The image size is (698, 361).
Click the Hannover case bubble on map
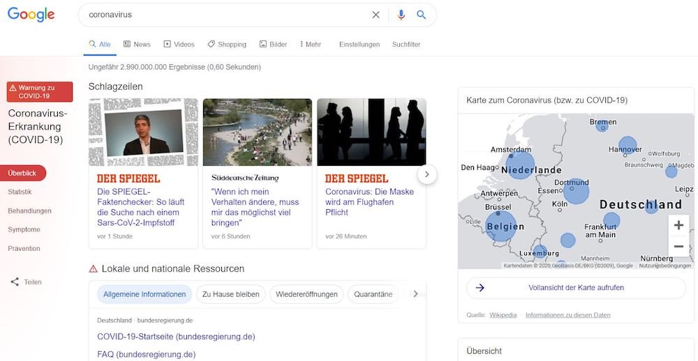tap(628, 146)
